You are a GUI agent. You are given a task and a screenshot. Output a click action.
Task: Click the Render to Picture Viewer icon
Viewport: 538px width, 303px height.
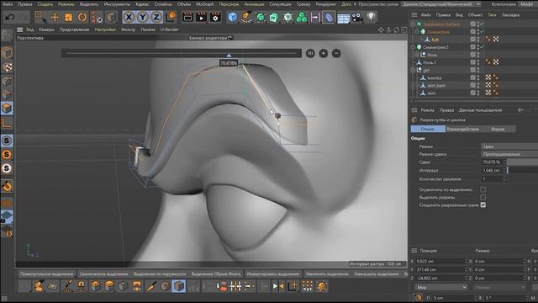tap(202, 17)
